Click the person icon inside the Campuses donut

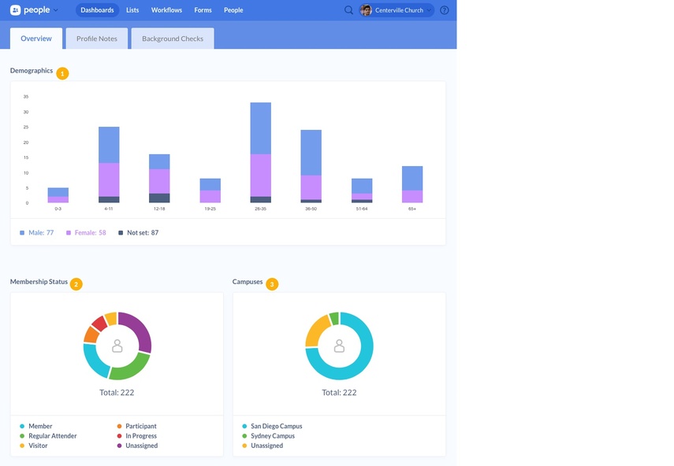[339, 344]
